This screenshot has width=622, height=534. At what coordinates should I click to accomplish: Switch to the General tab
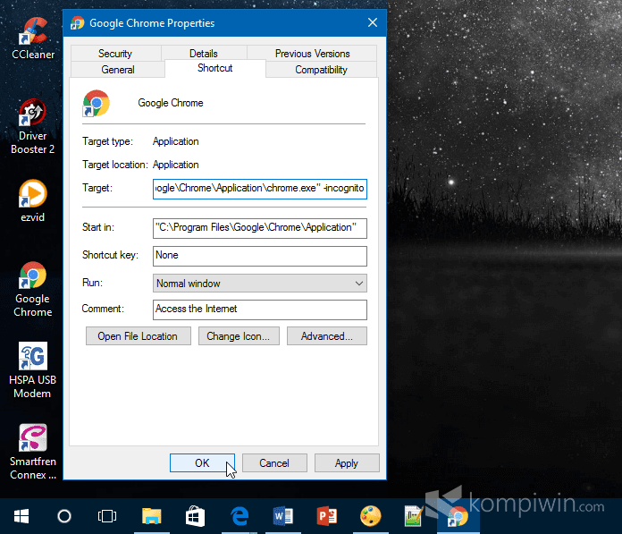point(118,70)
